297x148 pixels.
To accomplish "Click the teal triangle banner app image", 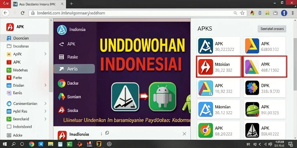I will [125, 97].
